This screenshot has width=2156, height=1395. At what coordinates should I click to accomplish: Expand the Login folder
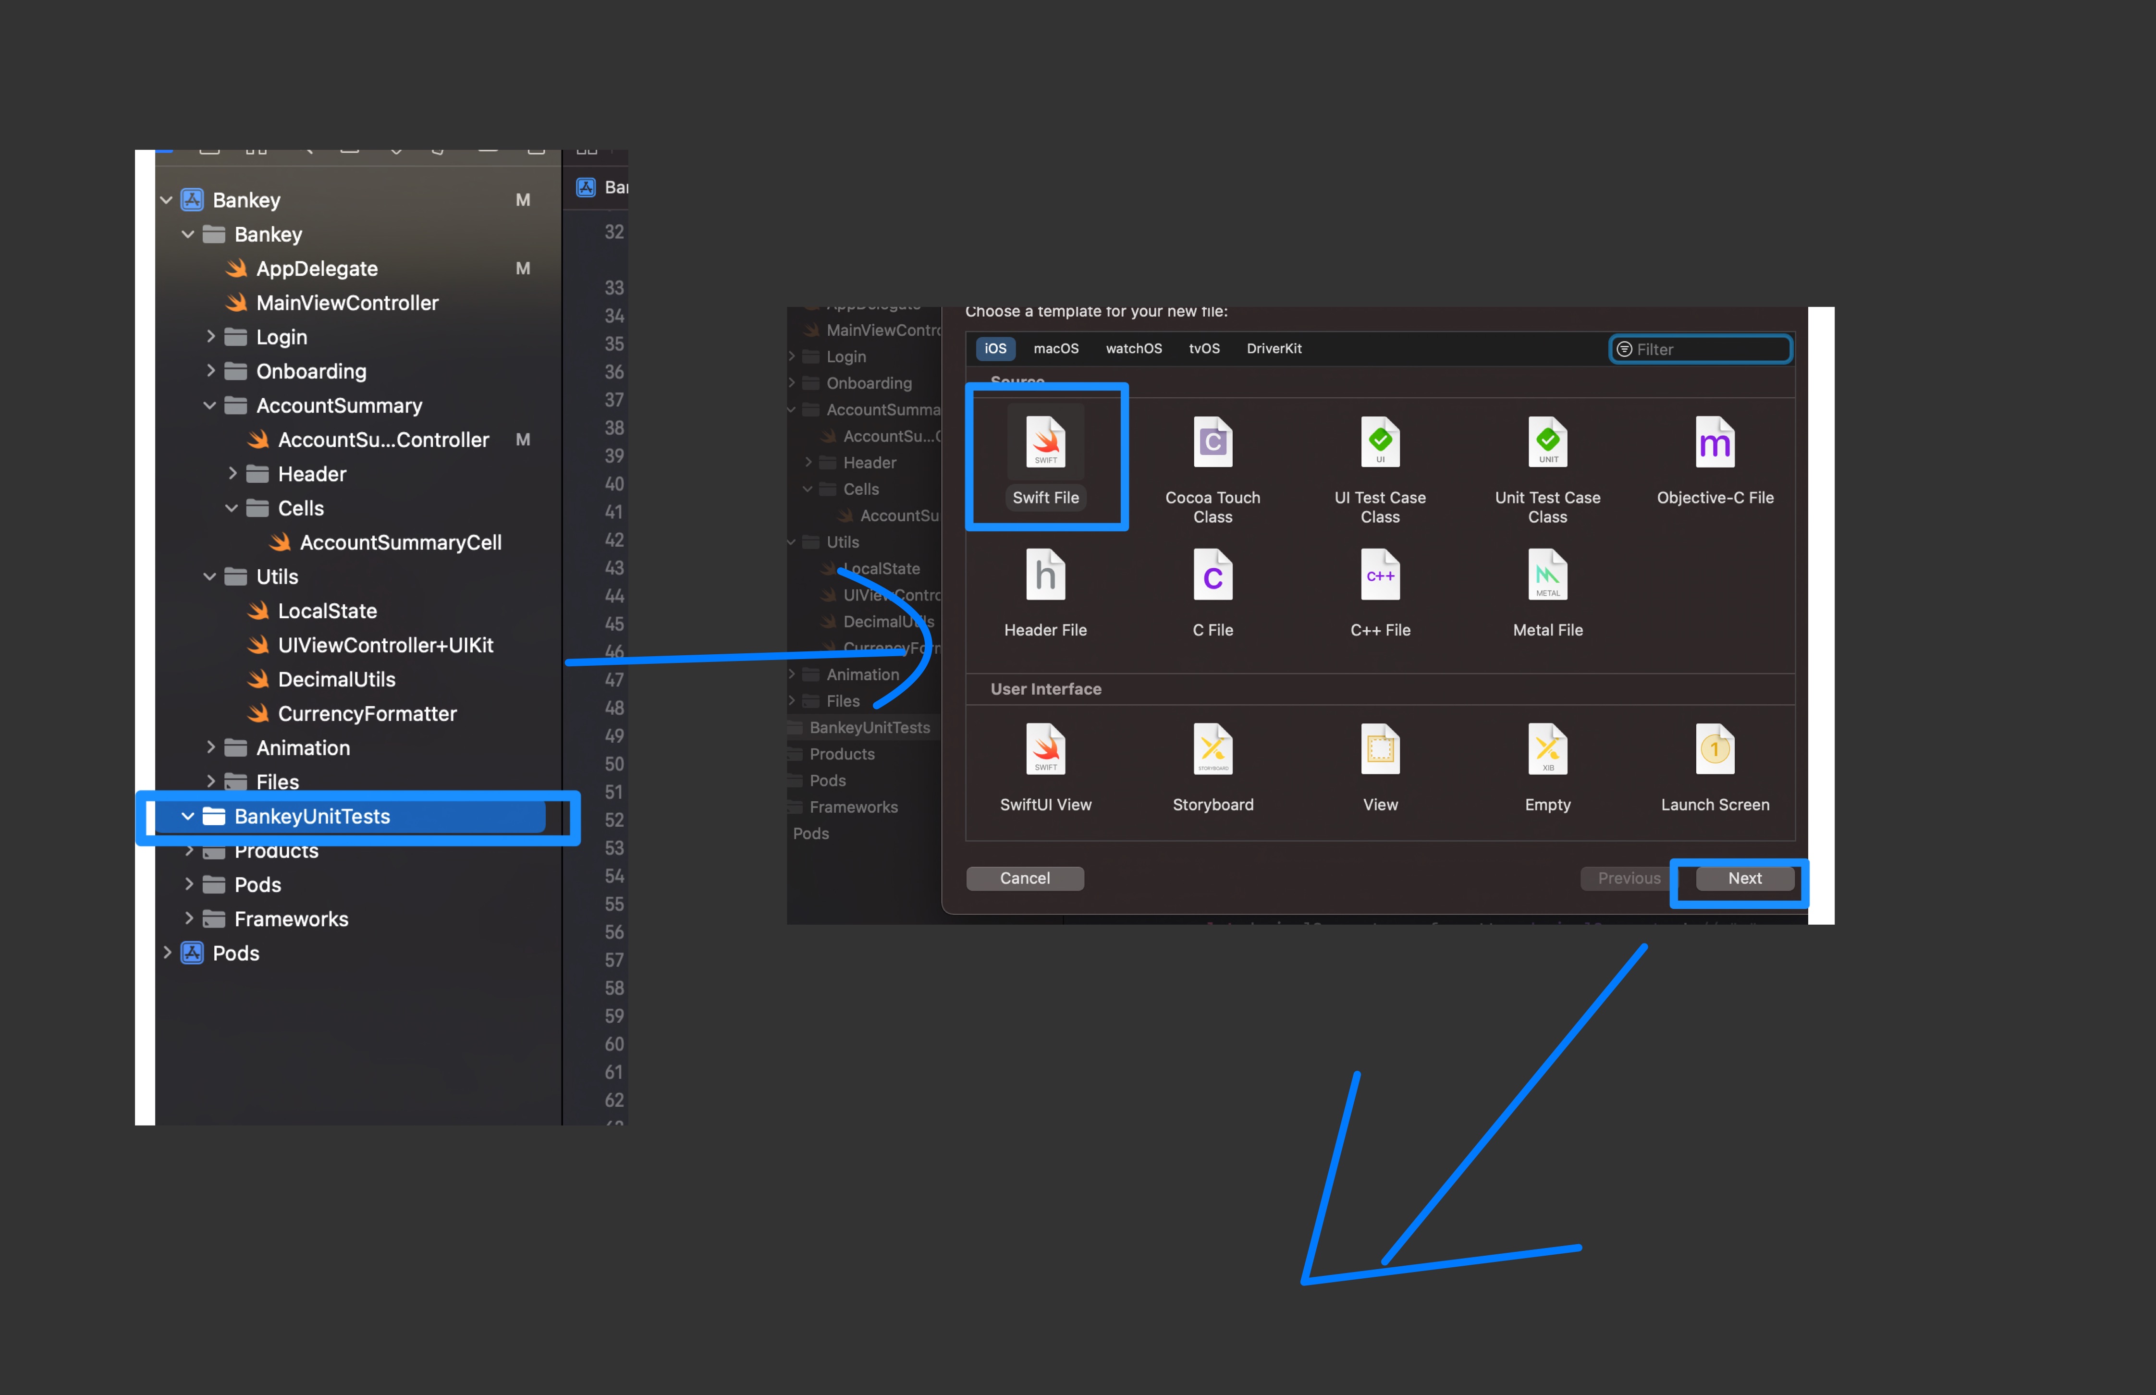210,336
